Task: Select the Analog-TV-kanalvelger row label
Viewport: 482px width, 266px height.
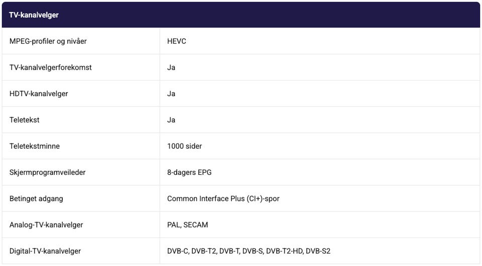Action: [x=46, y=225]
